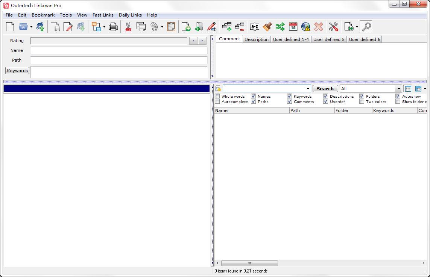Screen dimensions: 430x277
Task: Open the Fast Links menu
Action: click(x=103, y=15)
